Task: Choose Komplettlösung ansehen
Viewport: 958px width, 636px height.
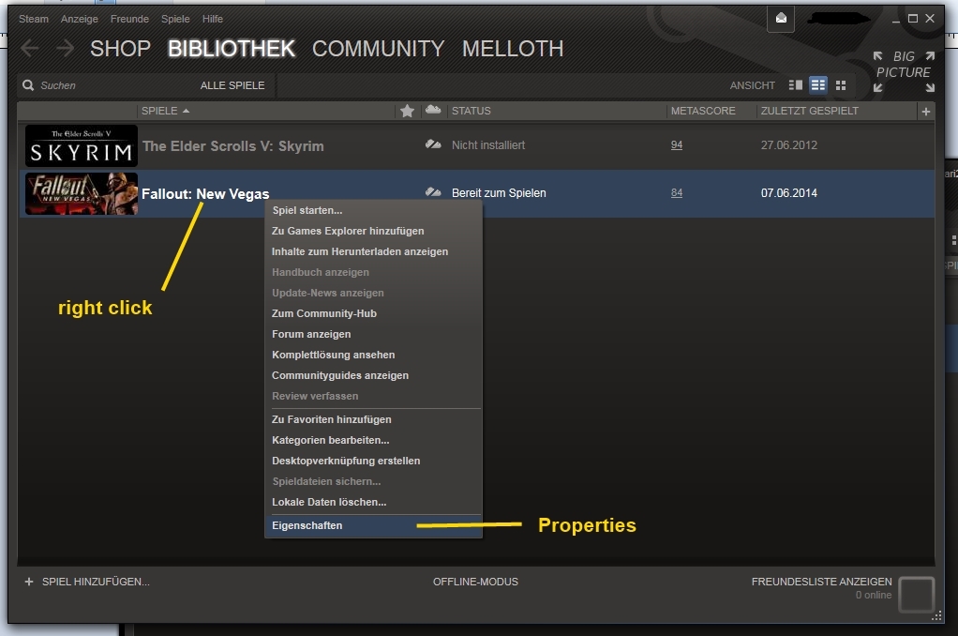Action: (373, 355)
